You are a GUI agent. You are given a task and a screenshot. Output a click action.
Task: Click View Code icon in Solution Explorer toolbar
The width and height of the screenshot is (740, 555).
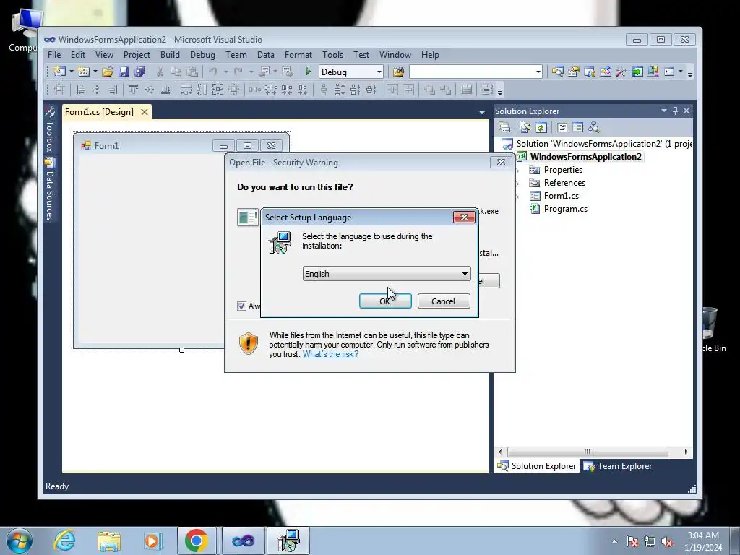(562, 127)
